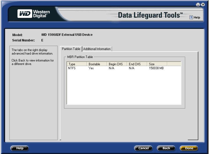This screenshot has height=154, width=209.
Task: Close the Data Lifeguard Tools window
Action: click(203, 5)
